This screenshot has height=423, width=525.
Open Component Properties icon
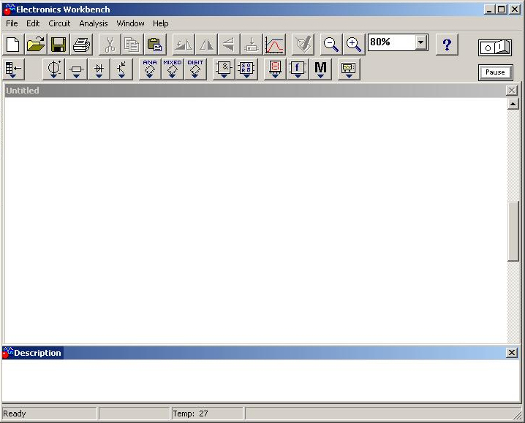[x=303, y=45]
